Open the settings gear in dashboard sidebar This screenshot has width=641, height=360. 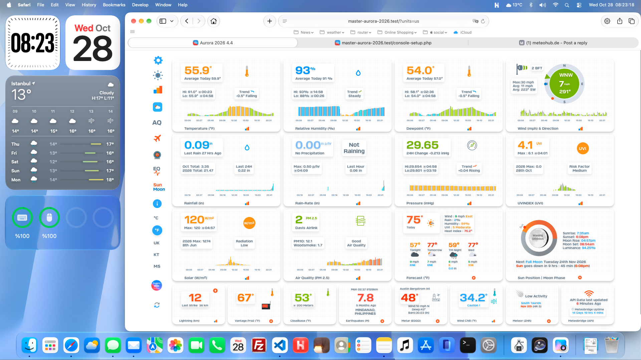(x=158, y=60)
